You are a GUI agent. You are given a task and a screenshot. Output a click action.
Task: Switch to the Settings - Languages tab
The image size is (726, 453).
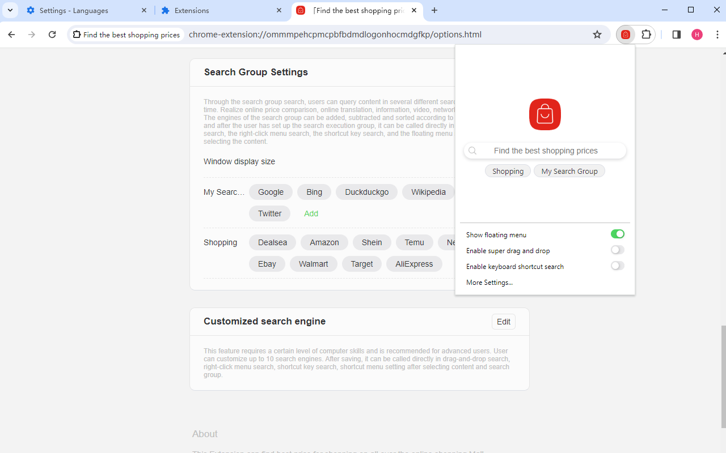click(x=87, y=10)
